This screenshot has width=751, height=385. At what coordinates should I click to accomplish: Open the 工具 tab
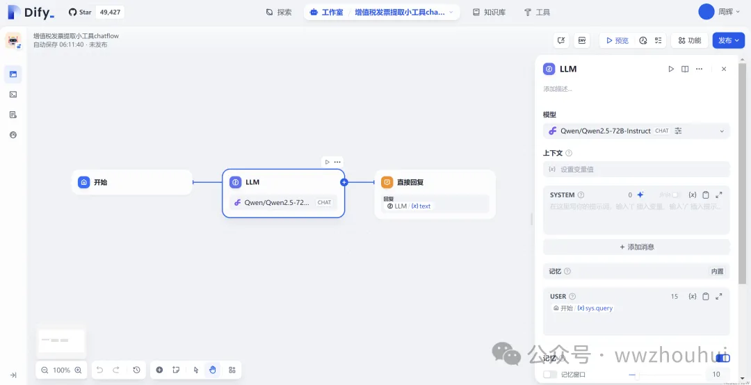(x=537, y=12)
